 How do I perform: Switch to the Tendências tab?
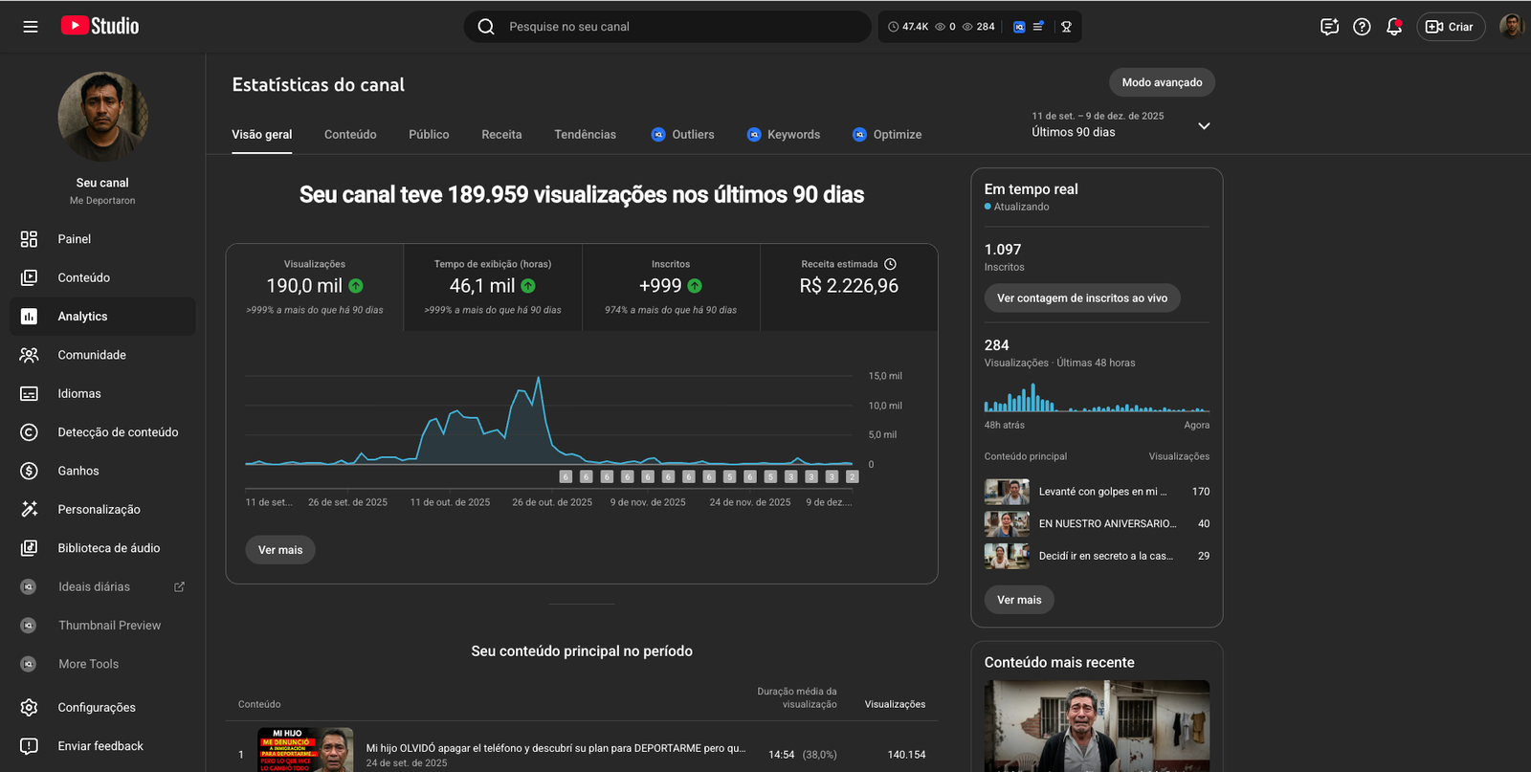coord(585,135)
